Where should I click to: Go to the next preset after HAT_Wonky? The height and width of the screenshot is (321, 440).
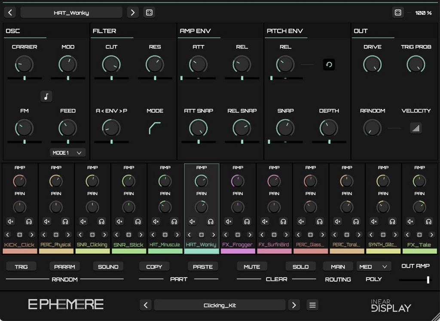click(x=133, y=12)
